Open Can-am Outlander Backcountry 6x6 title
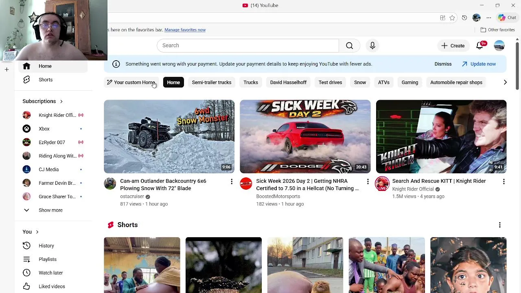 click(163, 185)
